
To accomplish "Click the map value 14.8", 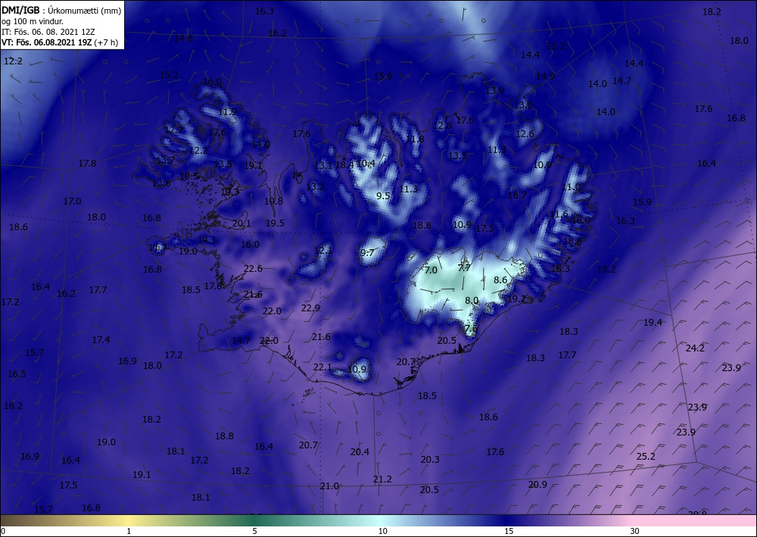I will (183, 38).
